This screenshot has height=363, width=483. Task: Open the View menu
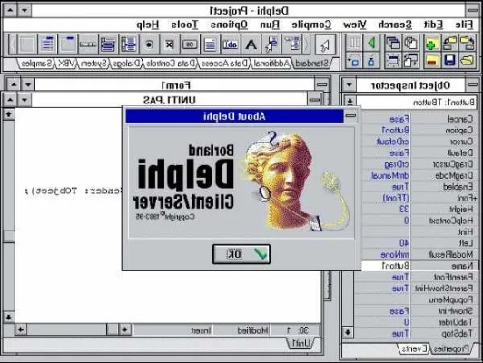(355, 25)
